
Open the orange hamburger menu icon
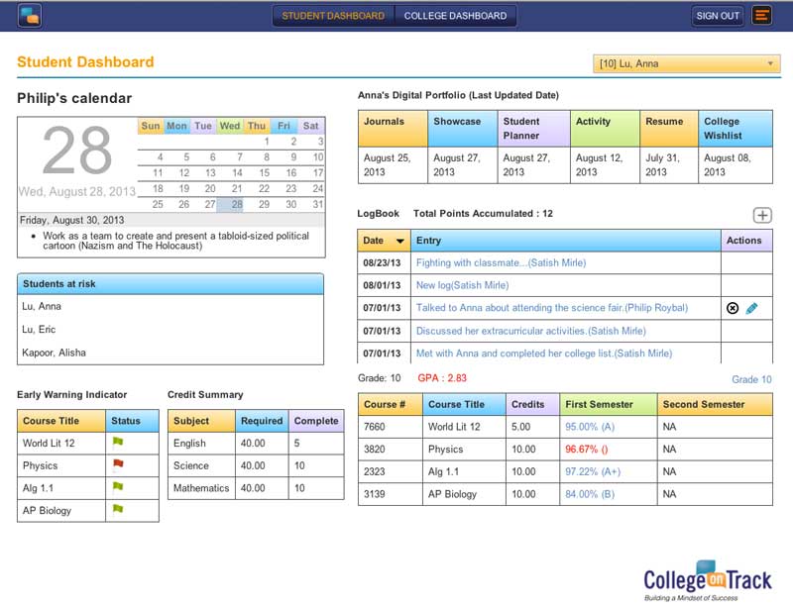point(761,16)
